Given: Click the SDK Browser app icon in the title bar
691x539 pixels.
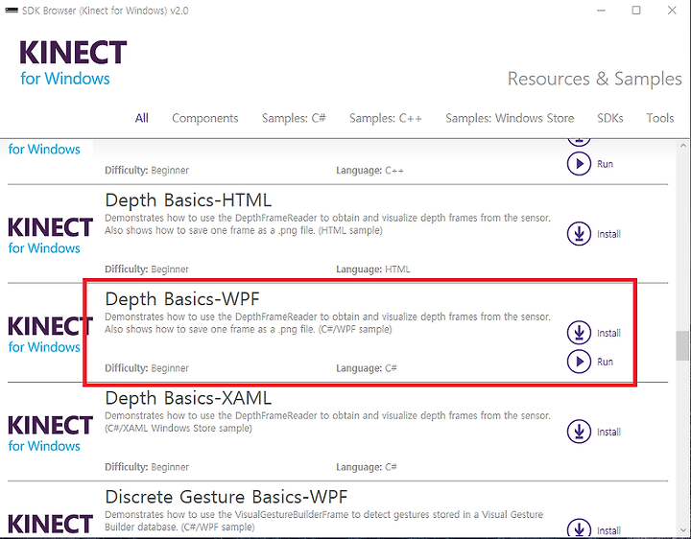Looking at the screenshot, I should tap(11, 11).
